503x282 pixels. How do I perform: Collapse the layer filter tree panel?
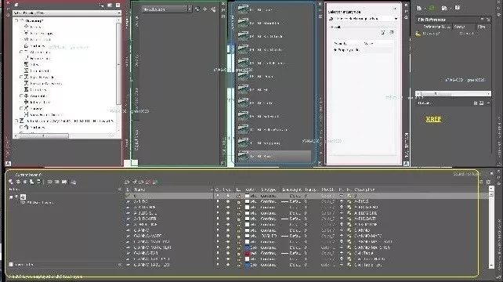(120, 190)
